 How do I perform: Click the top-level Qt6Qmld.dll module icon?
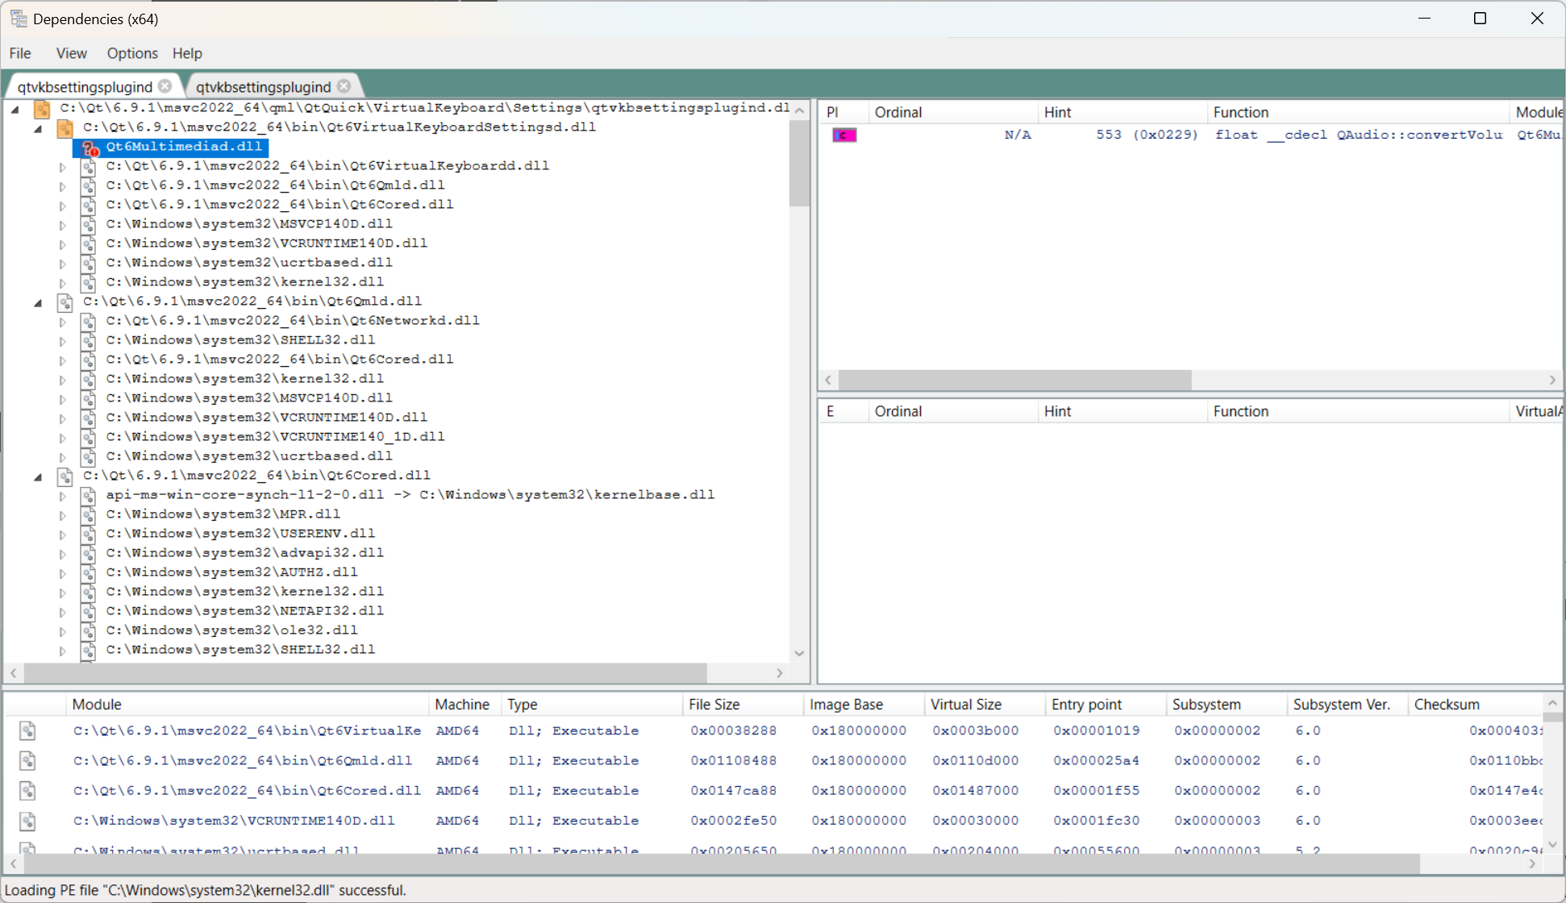click(65, 302)
